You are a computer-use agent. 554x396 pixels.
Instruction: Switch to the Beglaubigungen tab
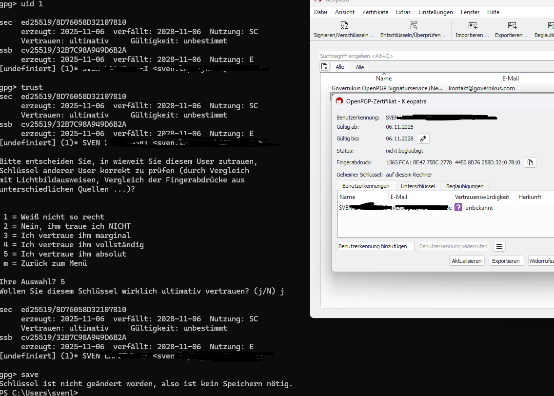click(464, 186)
